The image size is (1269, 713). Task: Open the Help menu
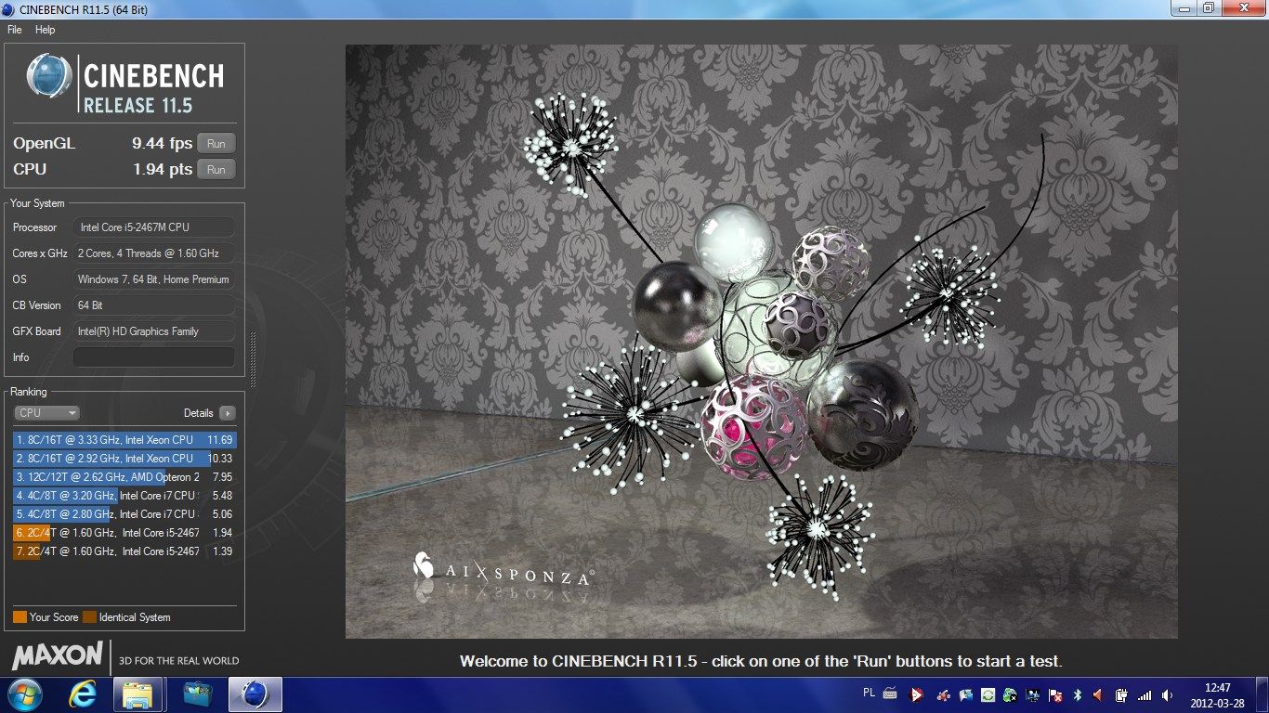(46, 30)
